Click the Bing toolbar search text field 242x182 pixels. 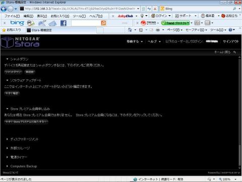[86, 23]
